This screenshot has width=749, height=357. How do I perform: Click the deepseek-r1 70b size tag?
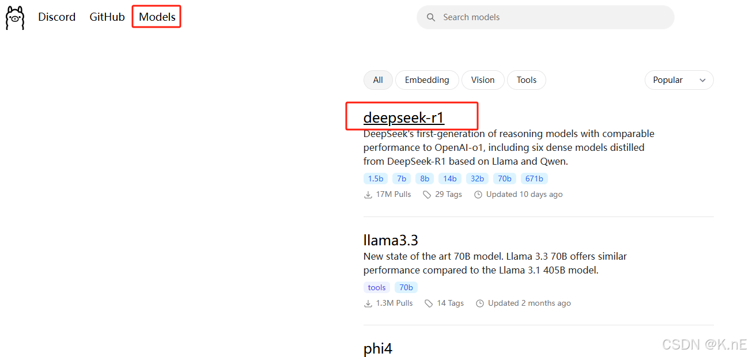pyautogui.click(x=505, y=178)
